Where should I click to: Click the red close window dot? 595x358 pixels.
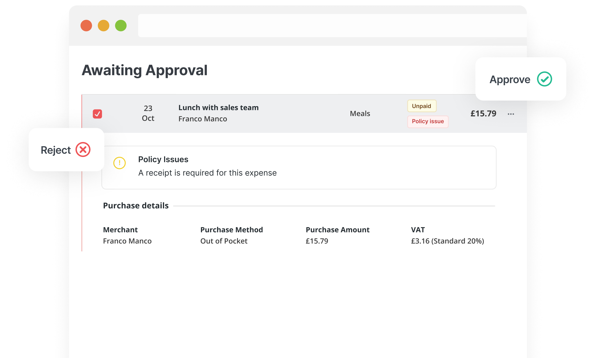[x=86, y=26]
